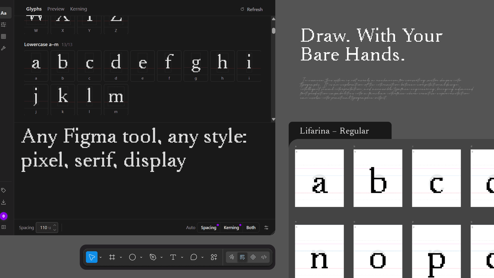Select glyph cell 'm'

point(116,100)
